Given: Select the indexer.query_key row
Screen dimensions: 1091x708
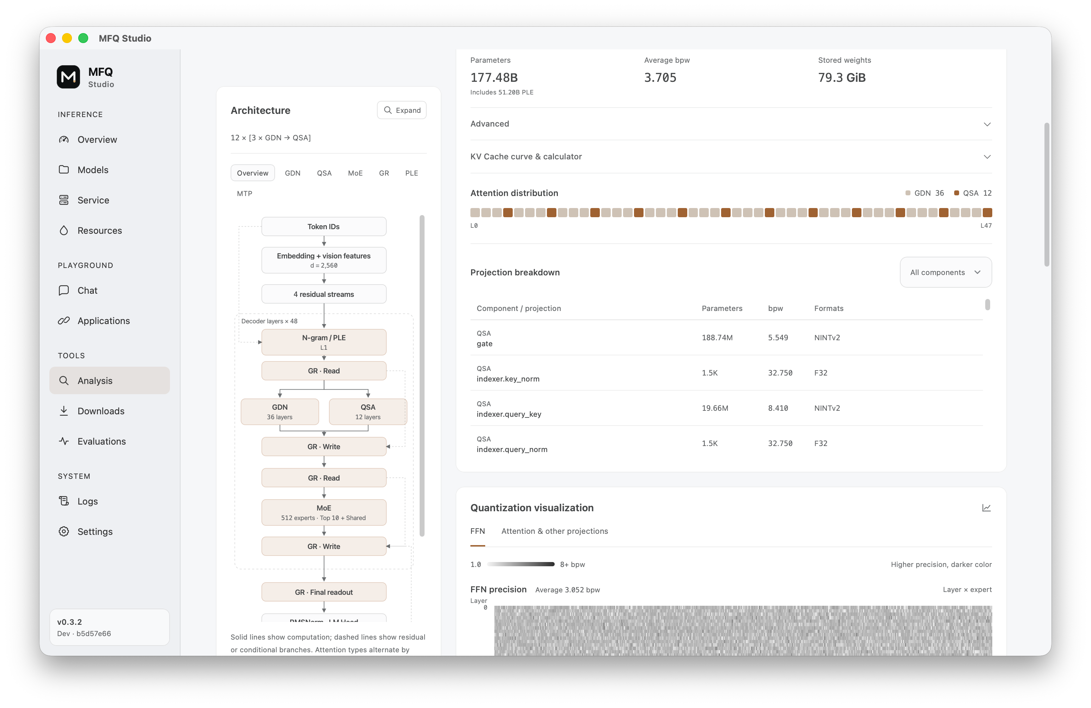Looking at the screenshot, I should [726, 408].
